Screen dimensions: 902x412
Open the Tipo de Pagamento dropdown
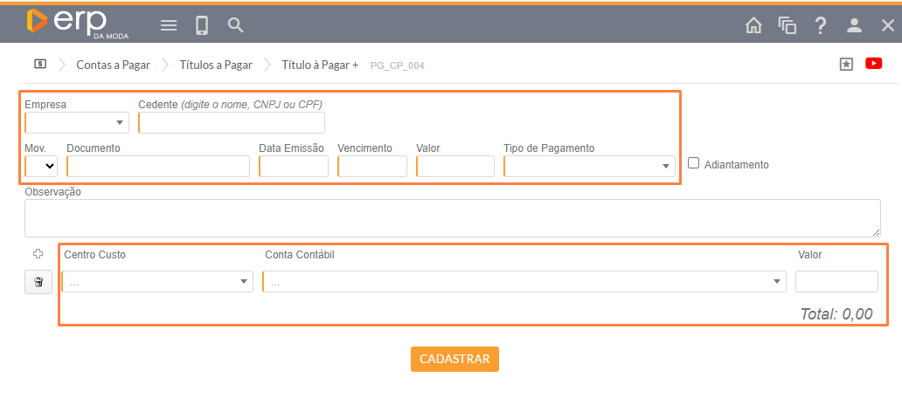tap(590, 166)
